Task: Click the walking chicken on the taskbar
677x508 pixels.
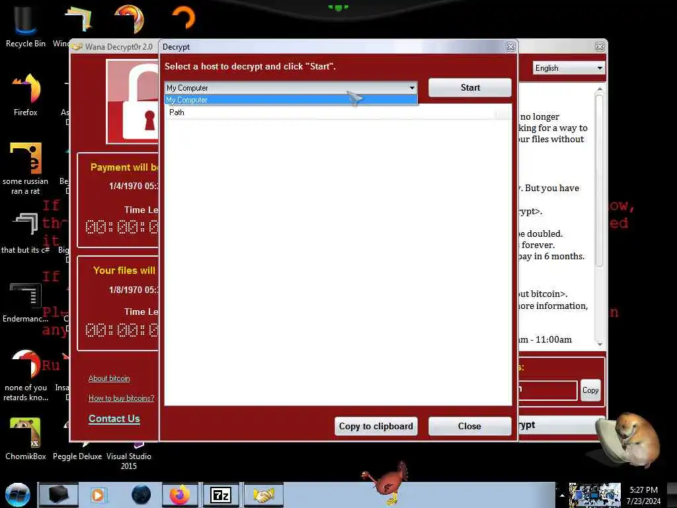Action: point(386,482)
